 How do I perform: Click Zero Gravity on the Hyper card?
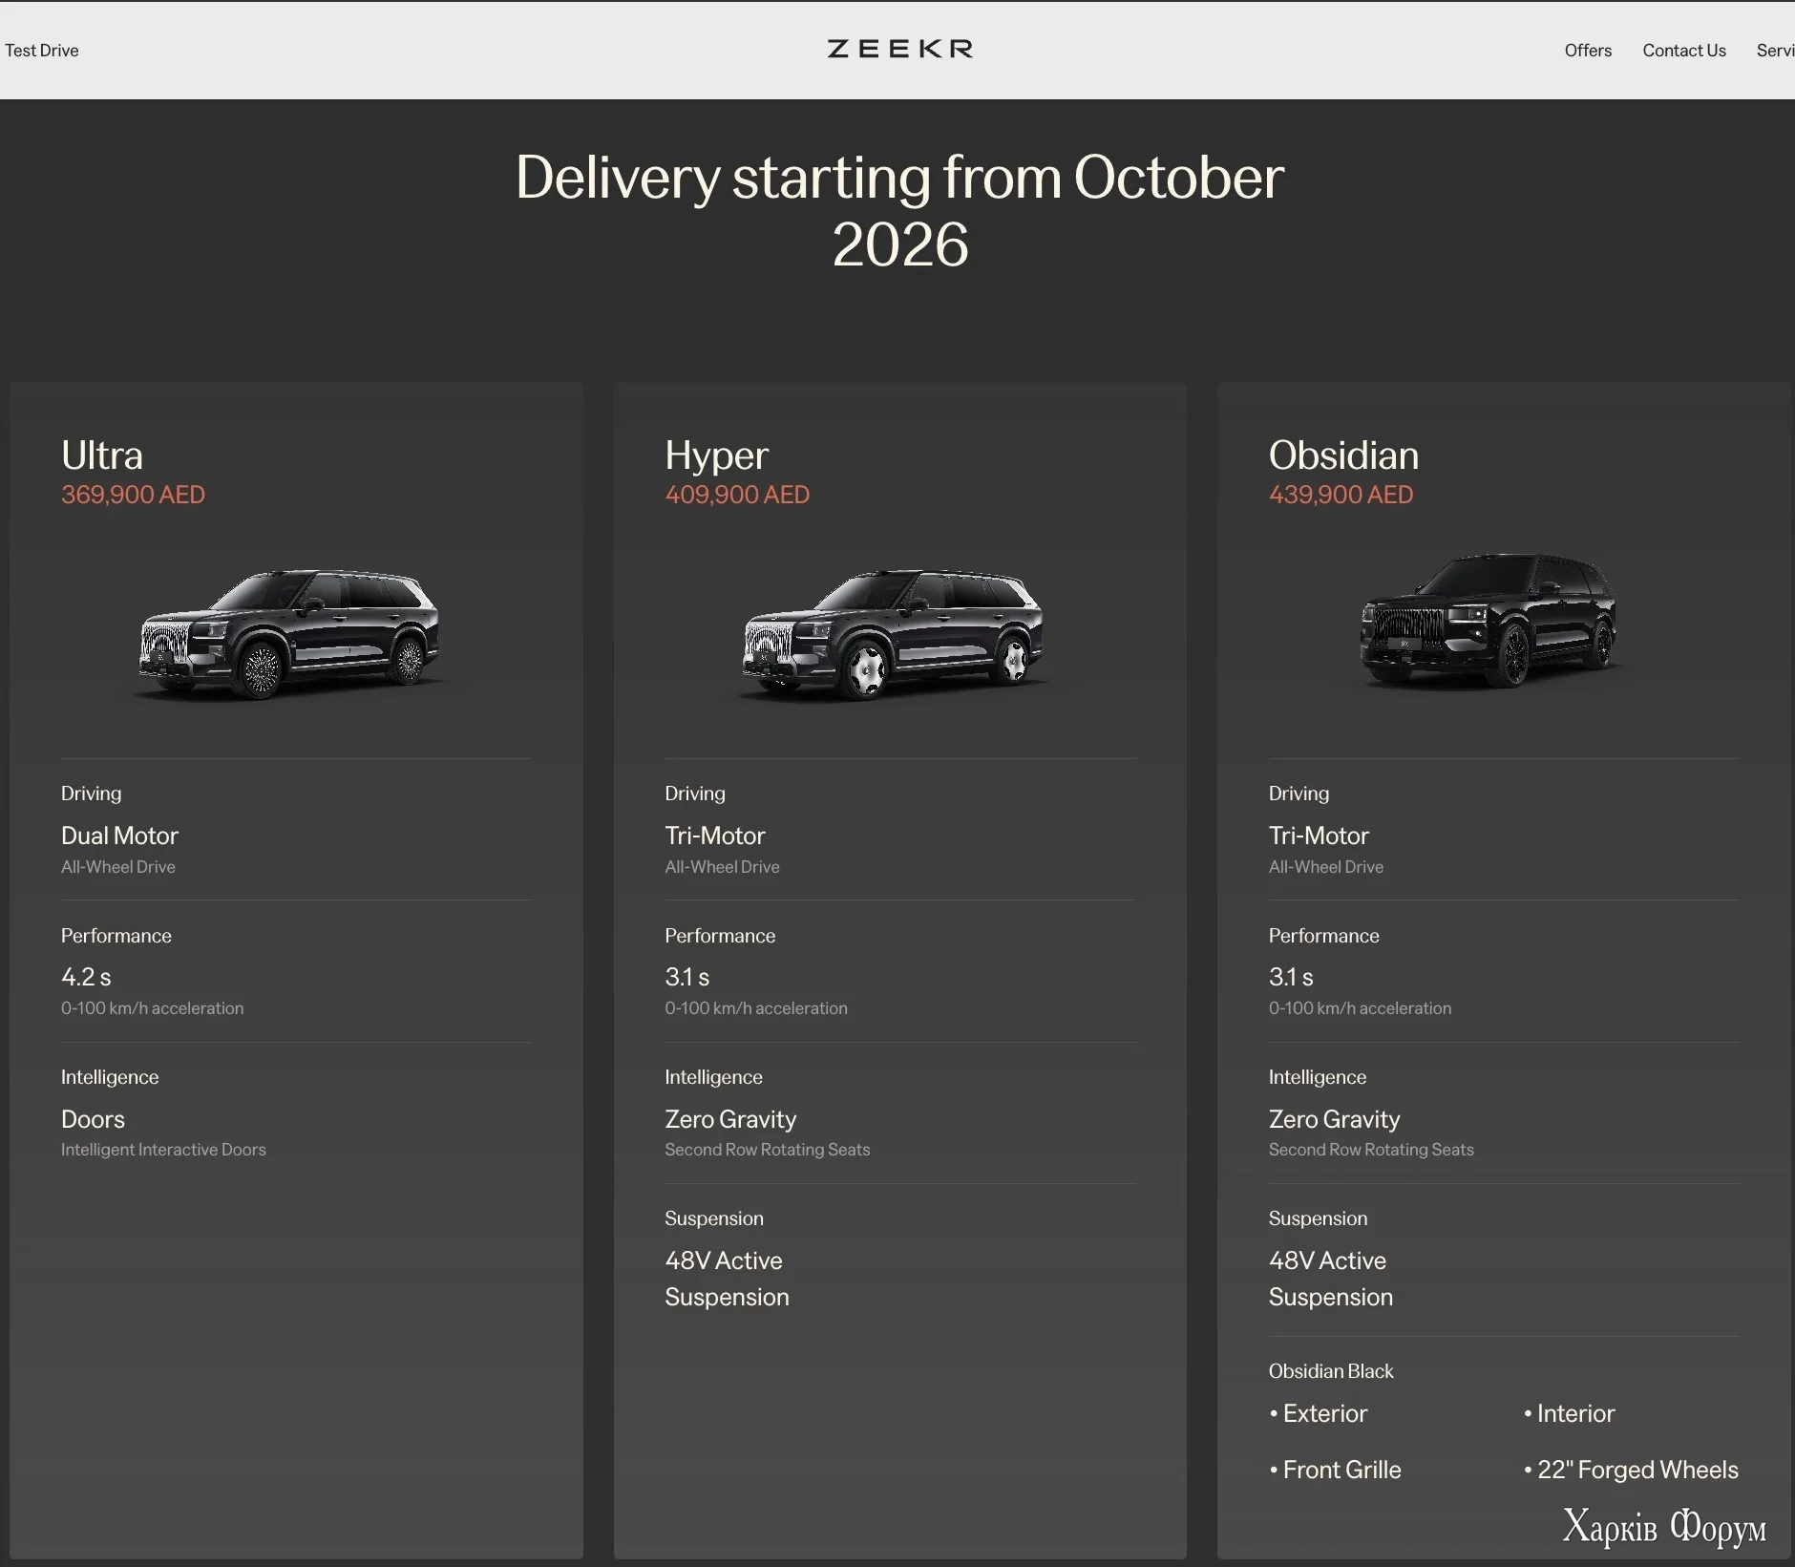click(730, 1119)
